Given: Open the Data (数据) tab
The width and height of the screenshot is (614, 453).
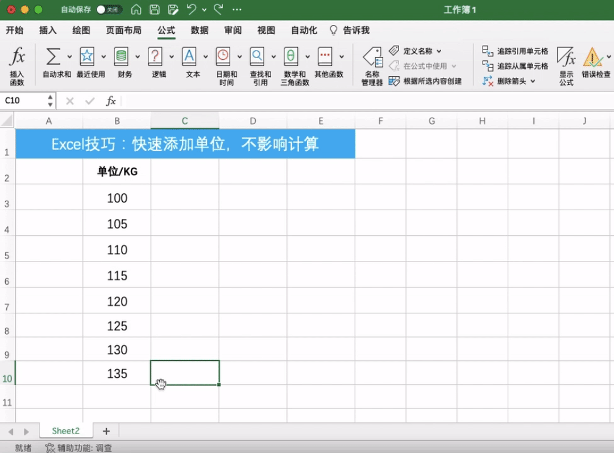Looking at the screenshot, I should (x=200, y=30).
